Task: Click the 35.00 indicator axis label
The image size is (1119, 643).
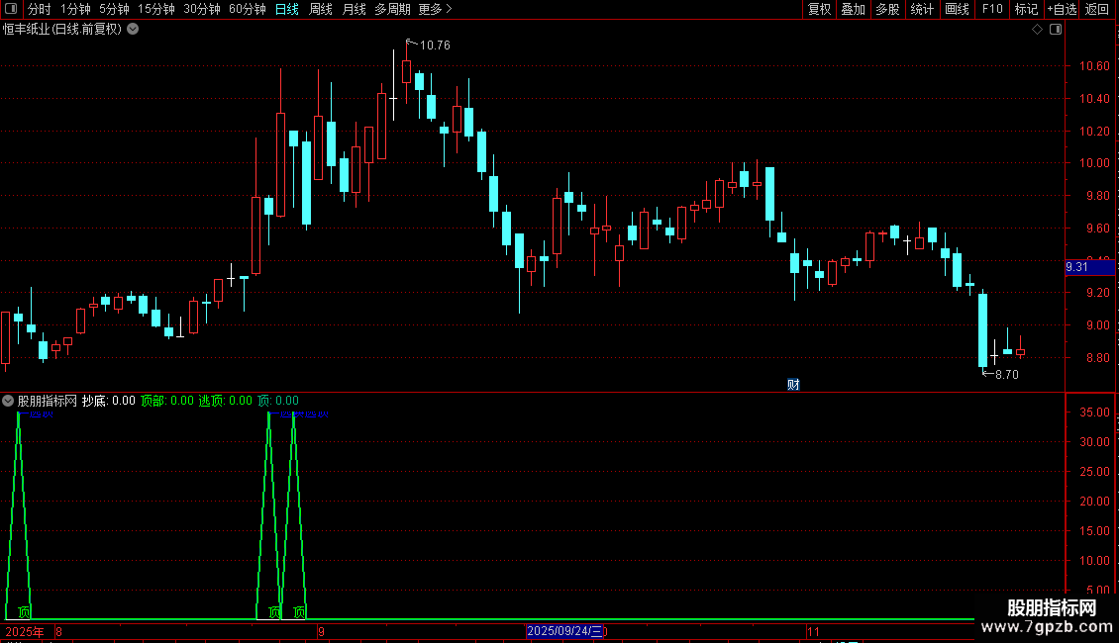Action: pos(1094,413)
